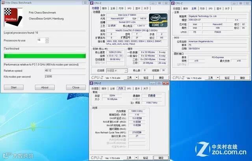Click the ChessBase logo in Fritz Chess Benchmark

13,17
